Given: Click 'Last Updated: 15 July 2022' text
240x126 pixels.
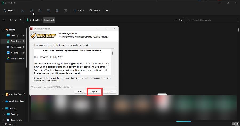Looking at the screenshot, I should click(x=48, y=57).
